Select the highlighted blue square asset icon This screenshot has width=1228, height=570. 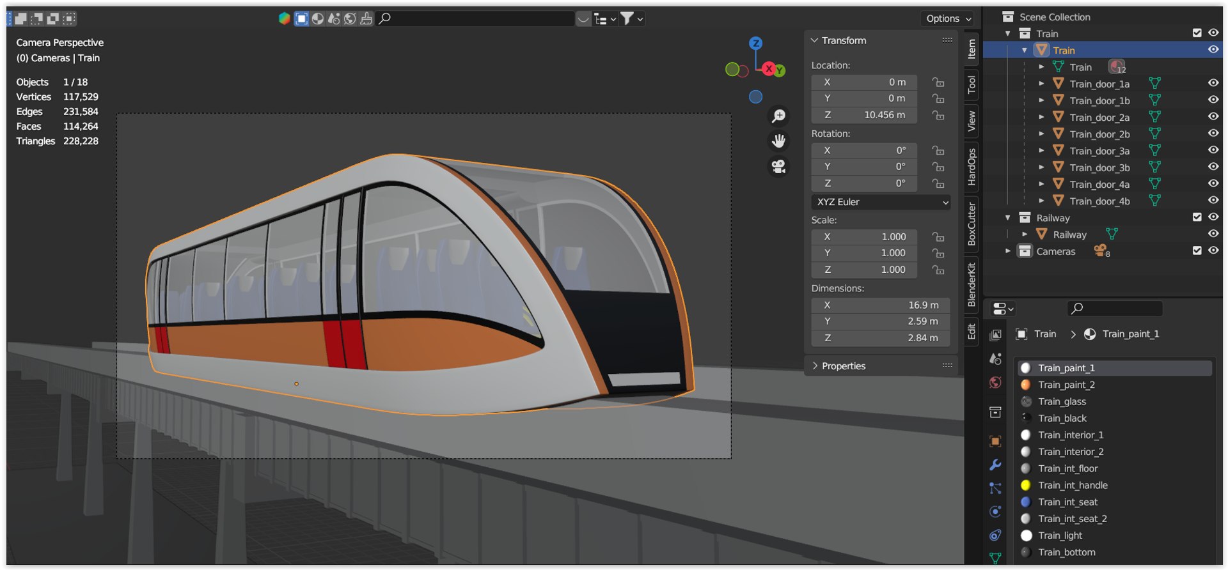point(301,19)
